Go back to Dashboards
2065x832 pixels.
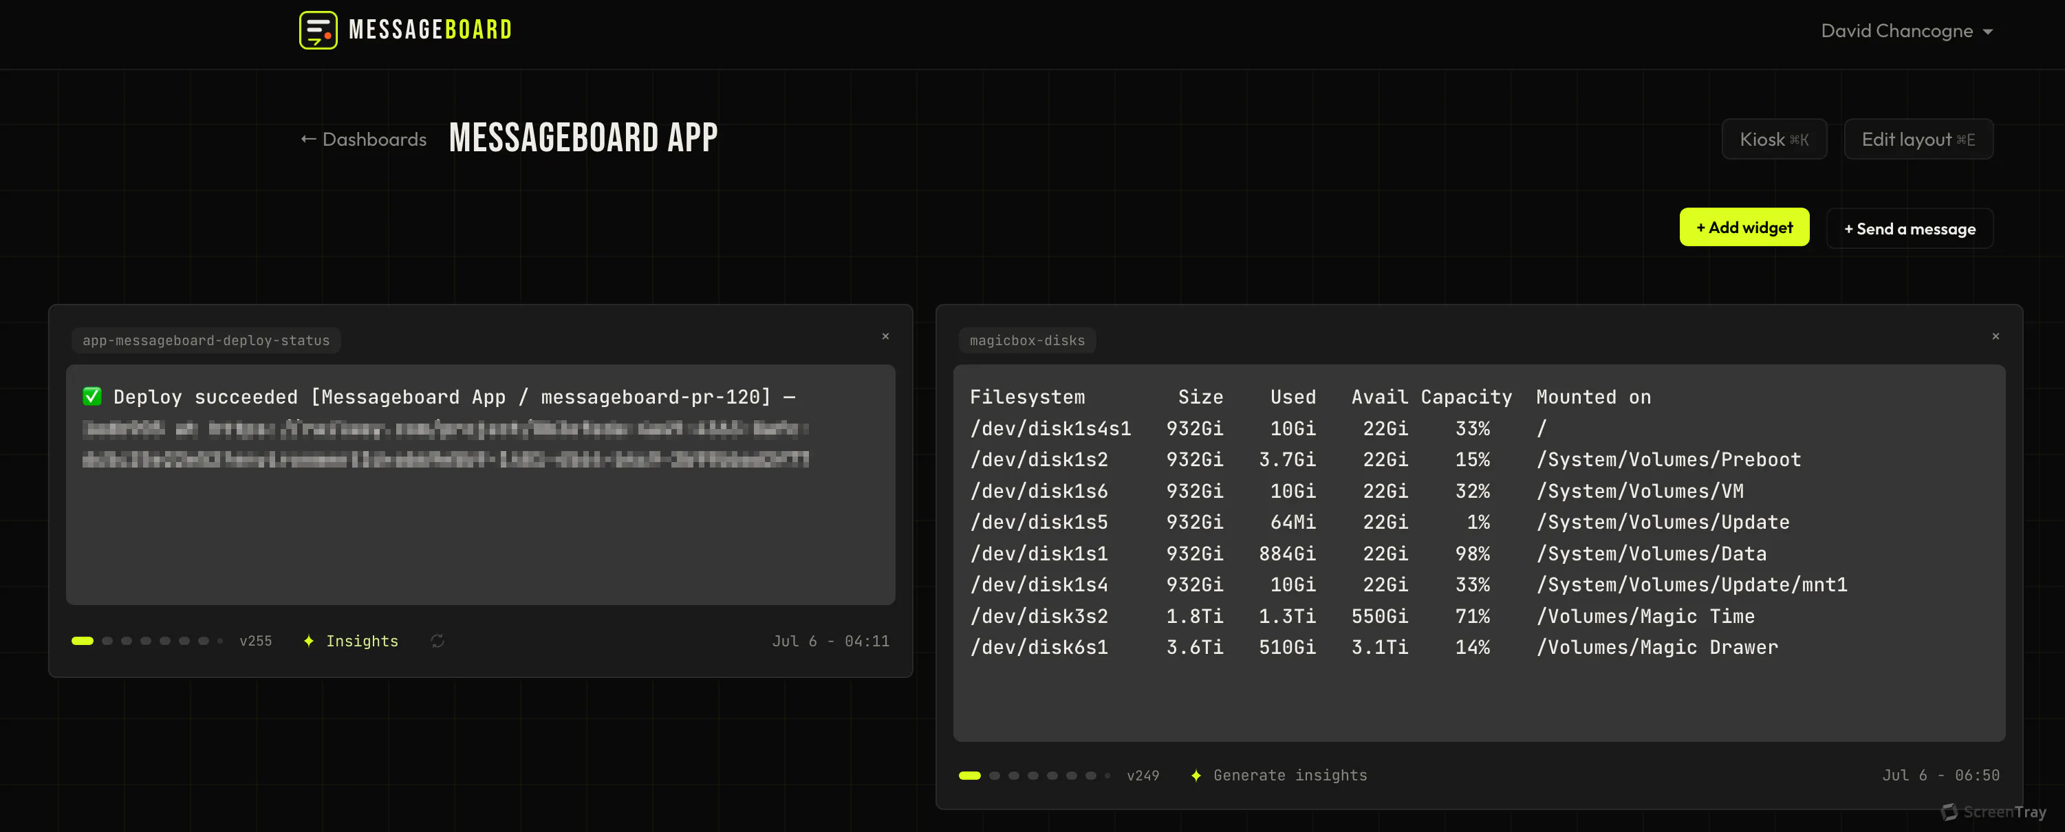(364, 140)
